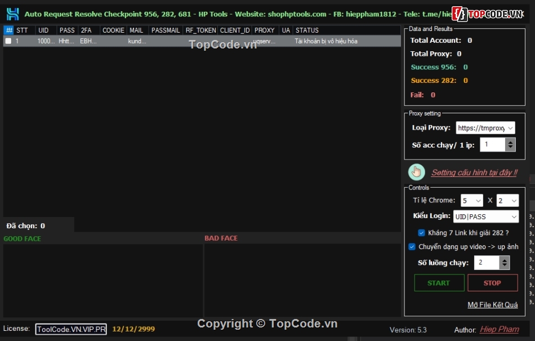This screenshot has width=535, height=341.
Task: Decrease Số acc chạy/ 1 ip value
Action: (x=510, y=148)
